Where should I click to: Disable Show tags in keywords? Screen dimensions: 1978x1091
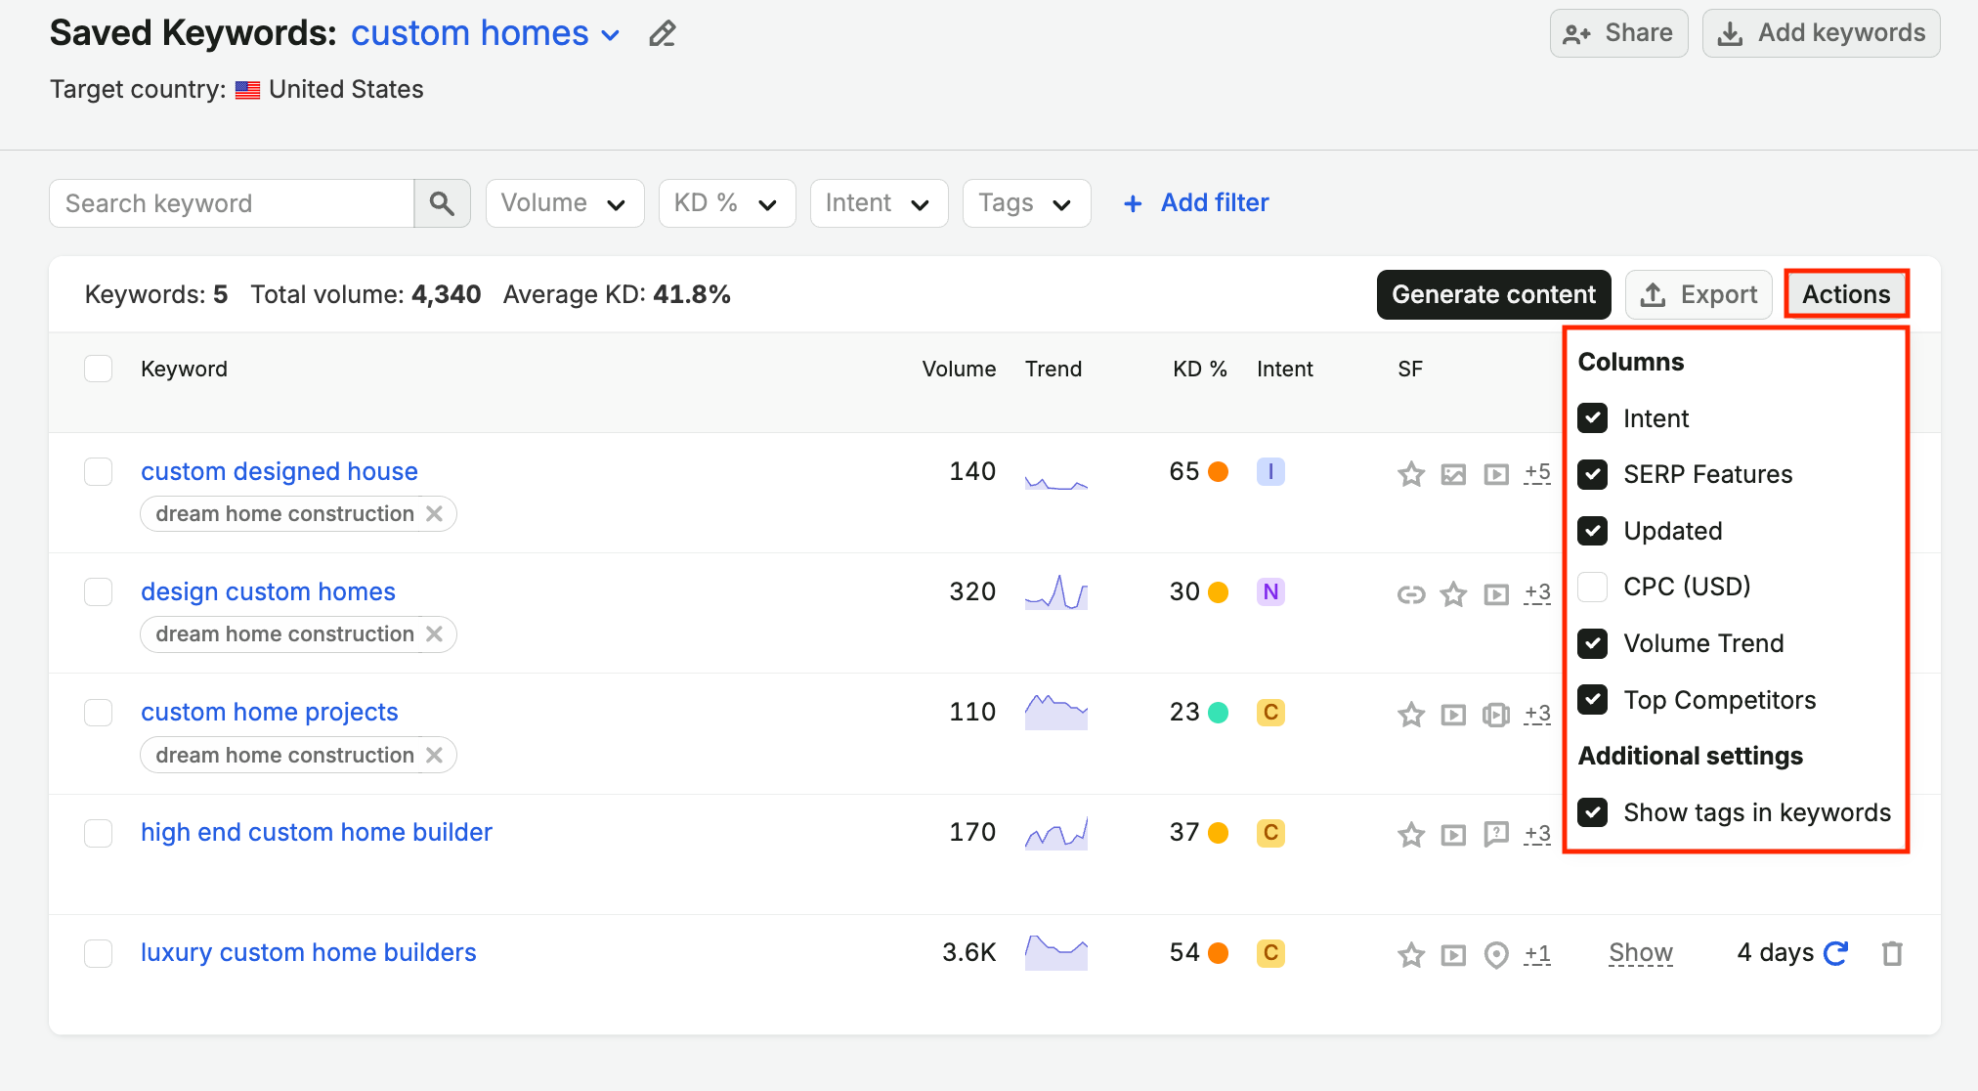tap(1593, 812)
